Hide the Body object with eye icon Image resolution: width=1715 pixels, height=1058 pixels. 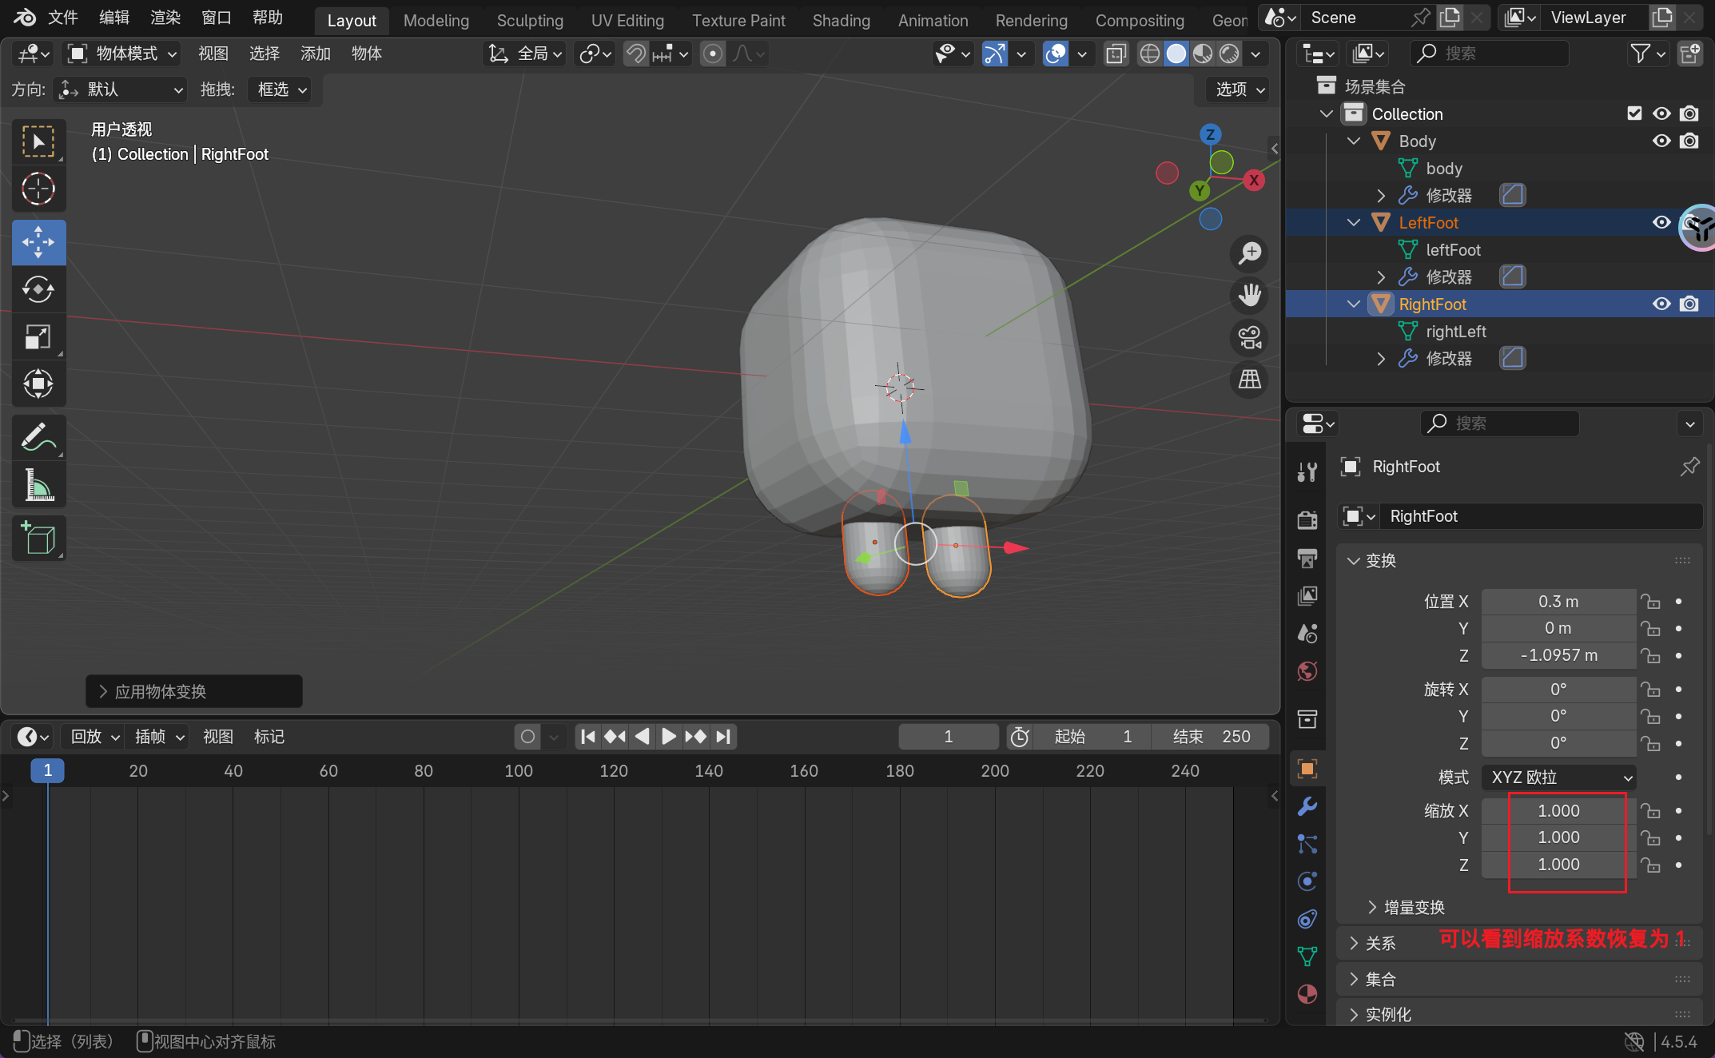1661,141
